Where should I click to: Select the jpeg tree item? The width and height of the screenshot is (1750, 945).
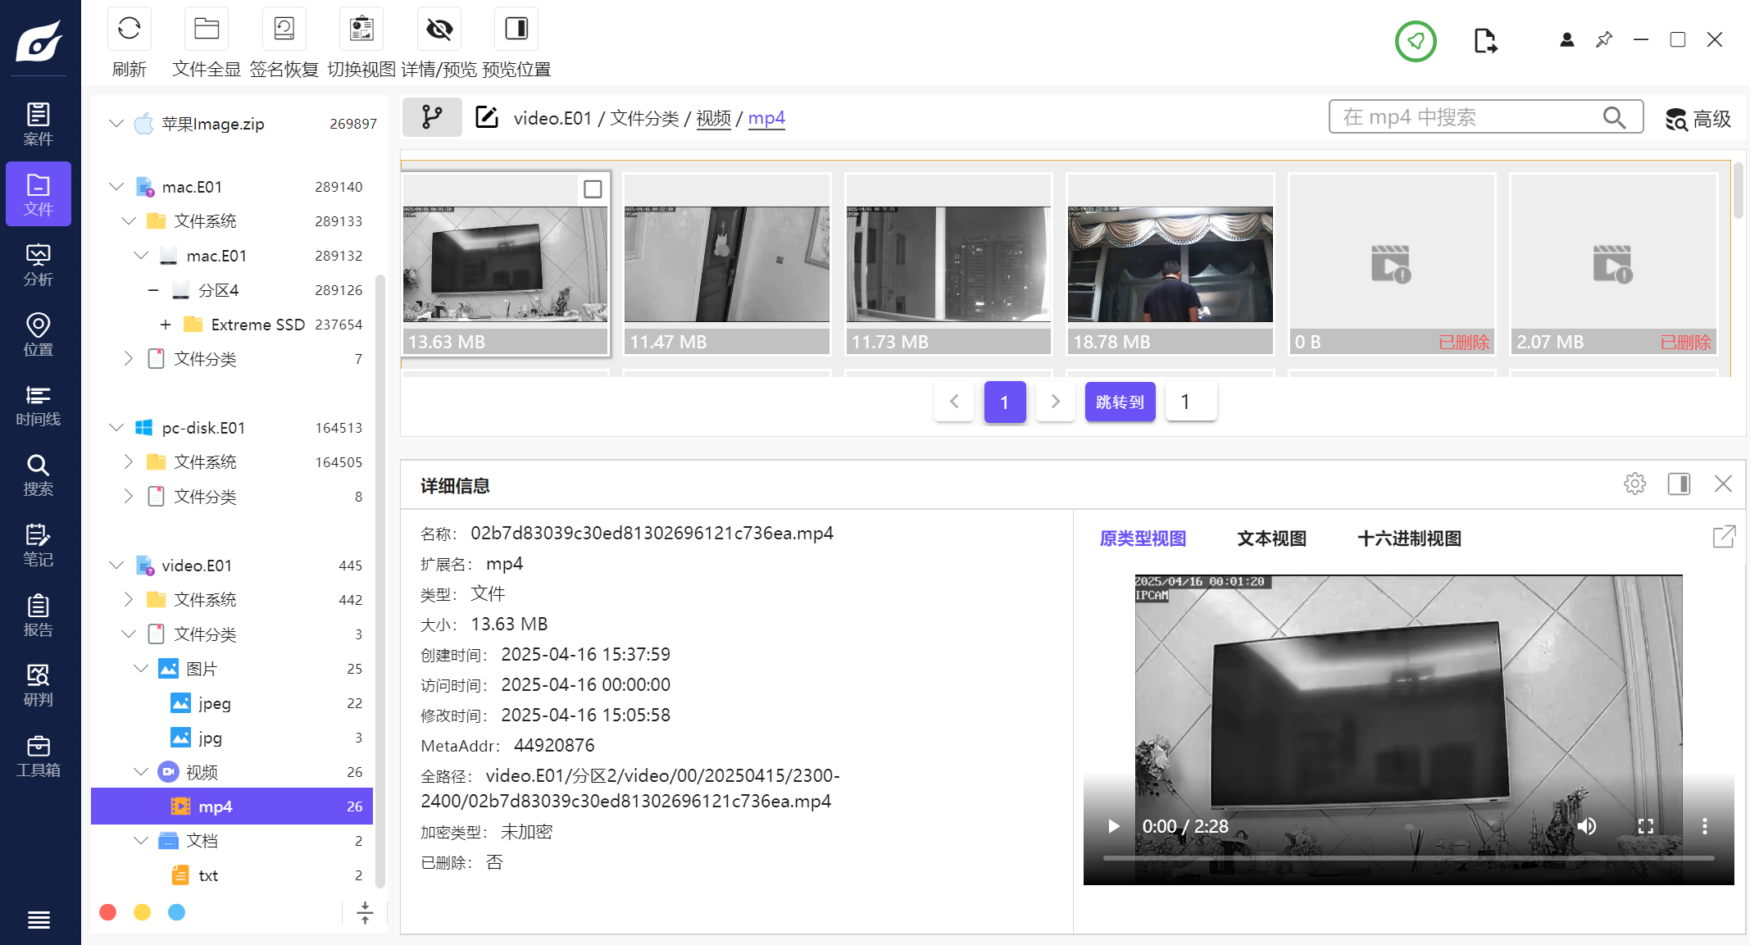pos(233,703)
